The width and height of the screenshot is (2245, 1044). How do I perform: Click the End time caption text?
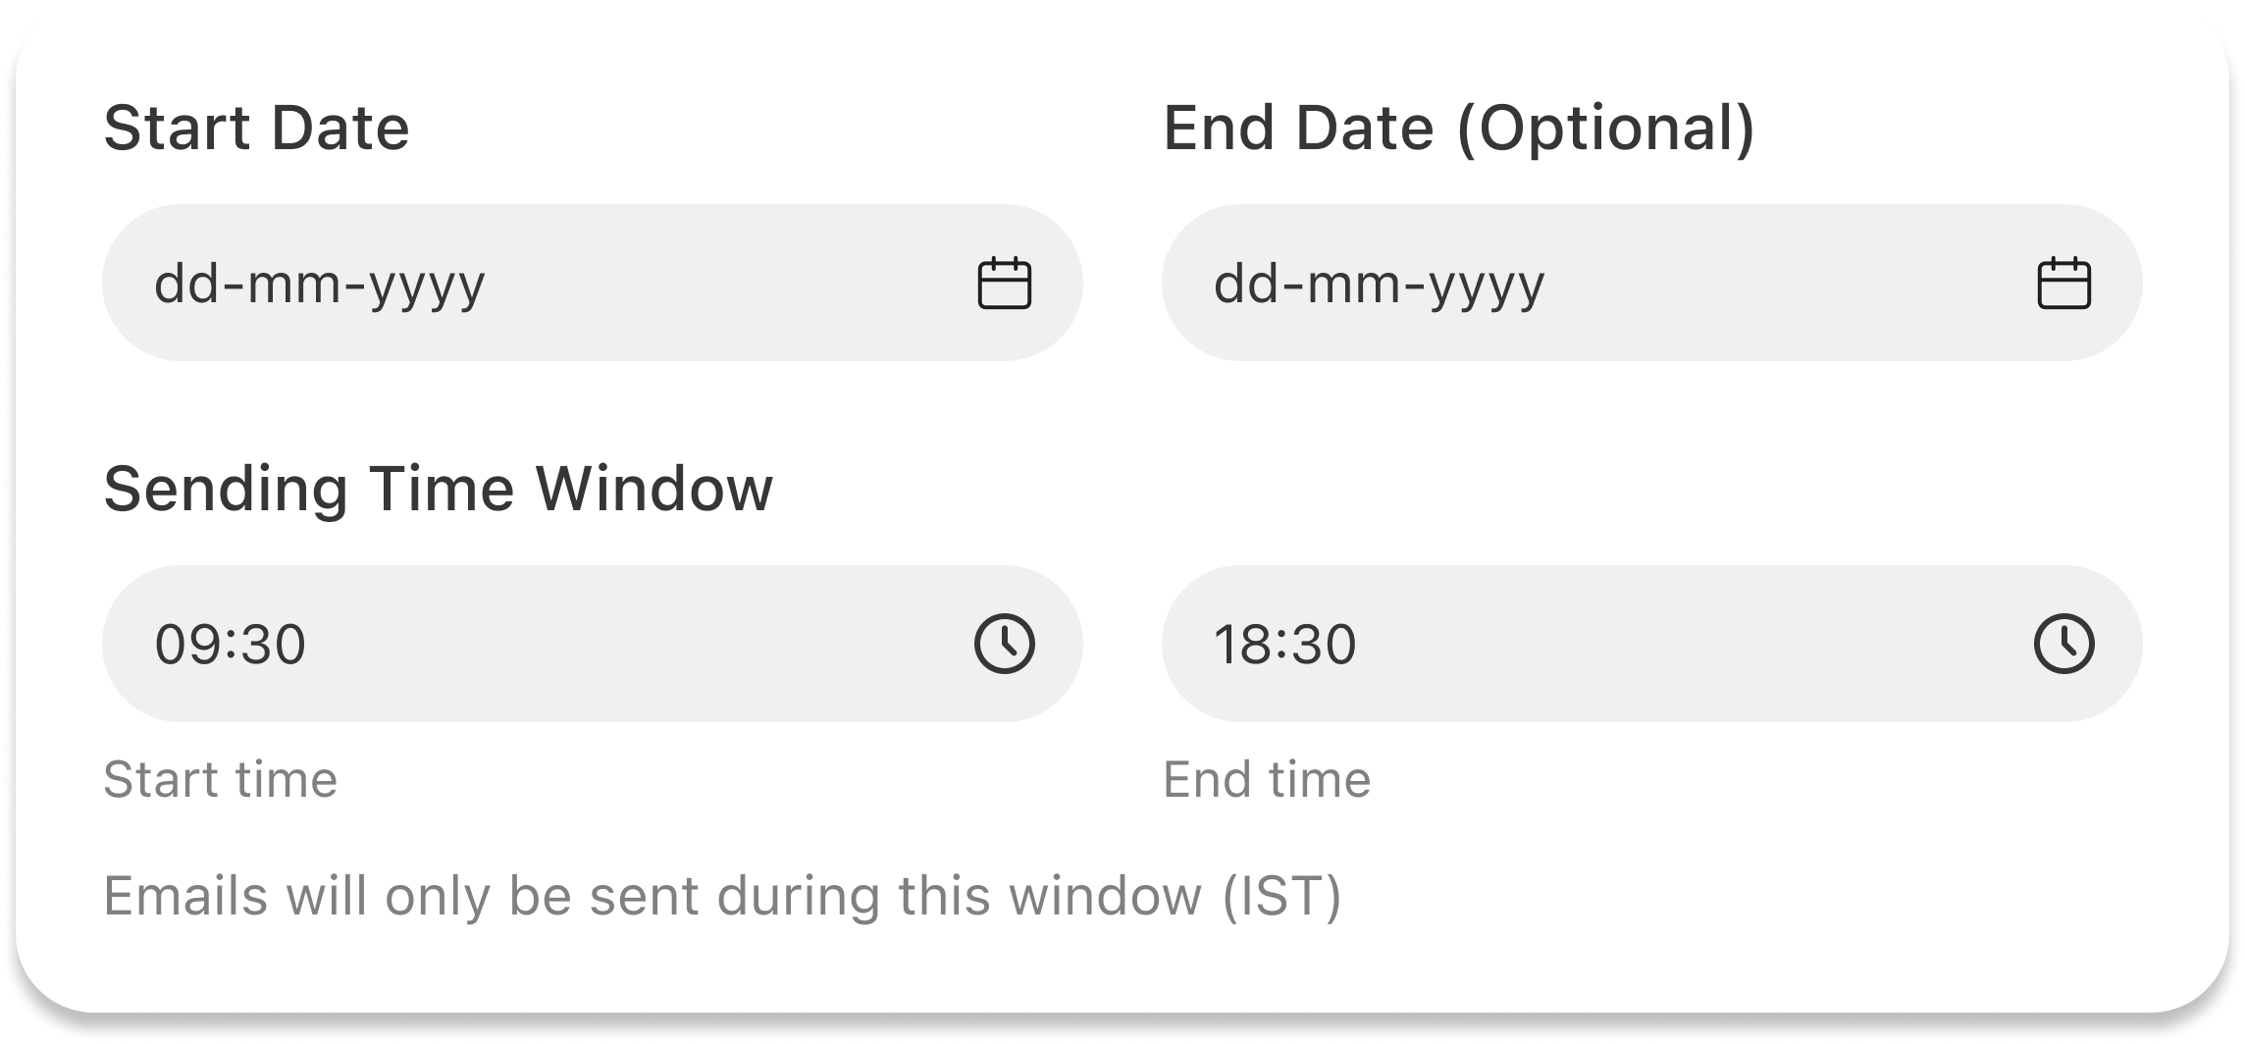(x=1269, y=779)
